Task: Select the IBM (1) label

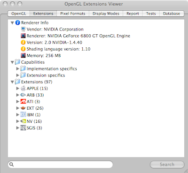Action: (33, 115)
